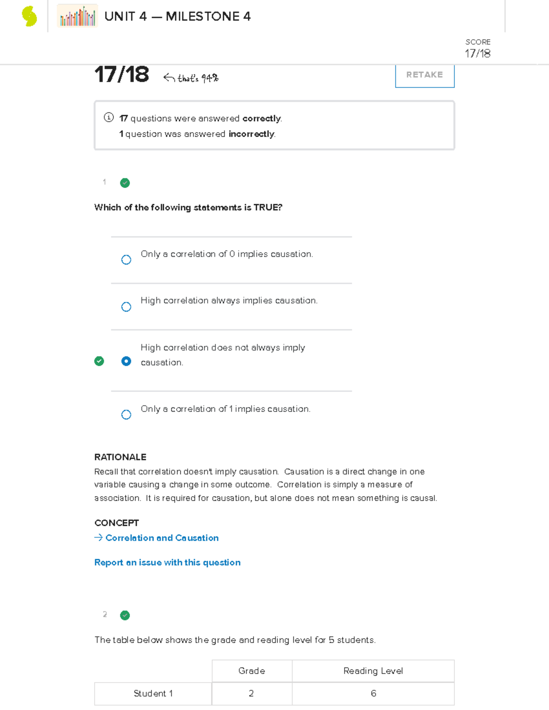Screen dimensions: 549x710
Task: Click the arrow next to 'that's 94%'
Action: tap(169, 78)
